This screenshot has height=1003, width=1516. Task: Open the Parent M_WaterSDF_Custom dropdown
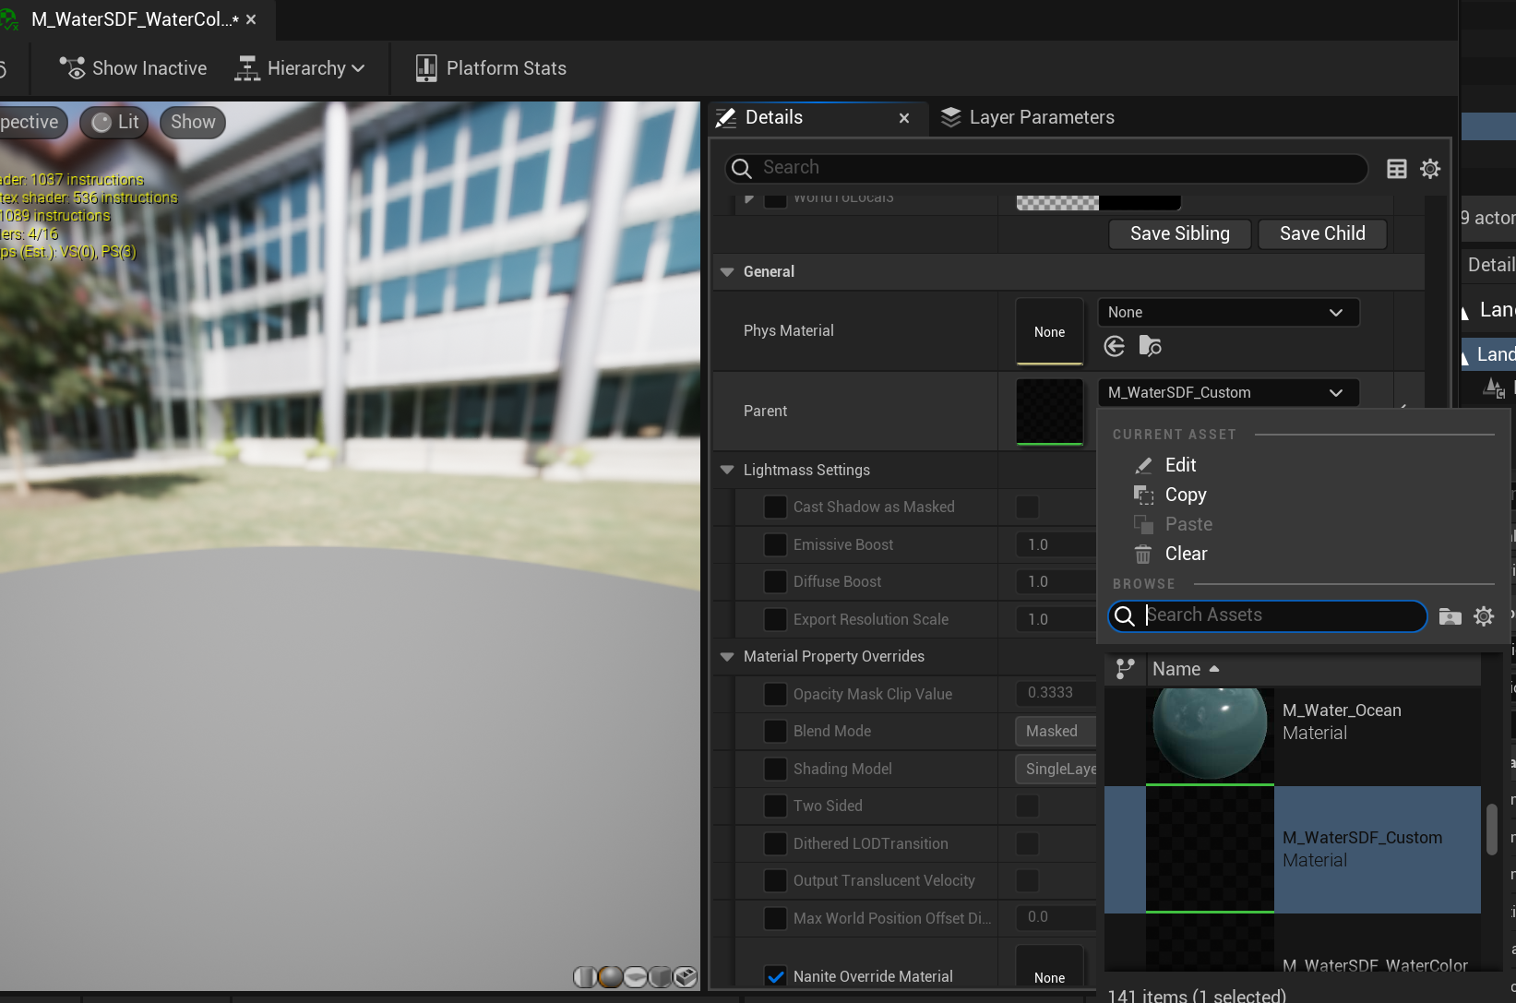1228,392
